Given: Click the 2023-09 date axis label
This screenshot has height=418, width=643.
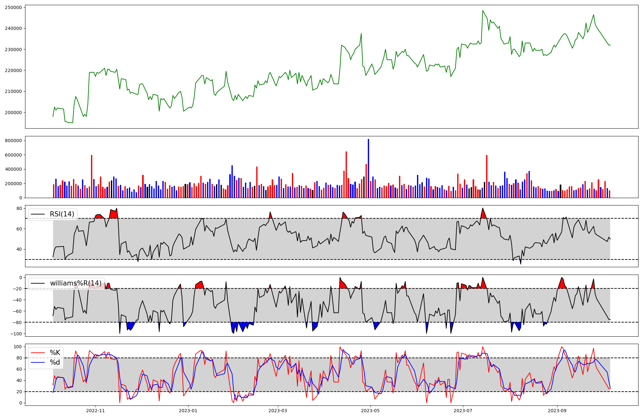Looking at the screenshot, I should (x=557, y=410).
